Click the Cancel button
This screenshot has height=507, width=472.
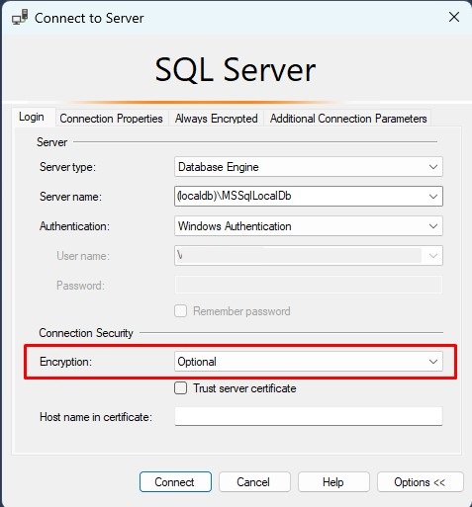click(254, 482)
